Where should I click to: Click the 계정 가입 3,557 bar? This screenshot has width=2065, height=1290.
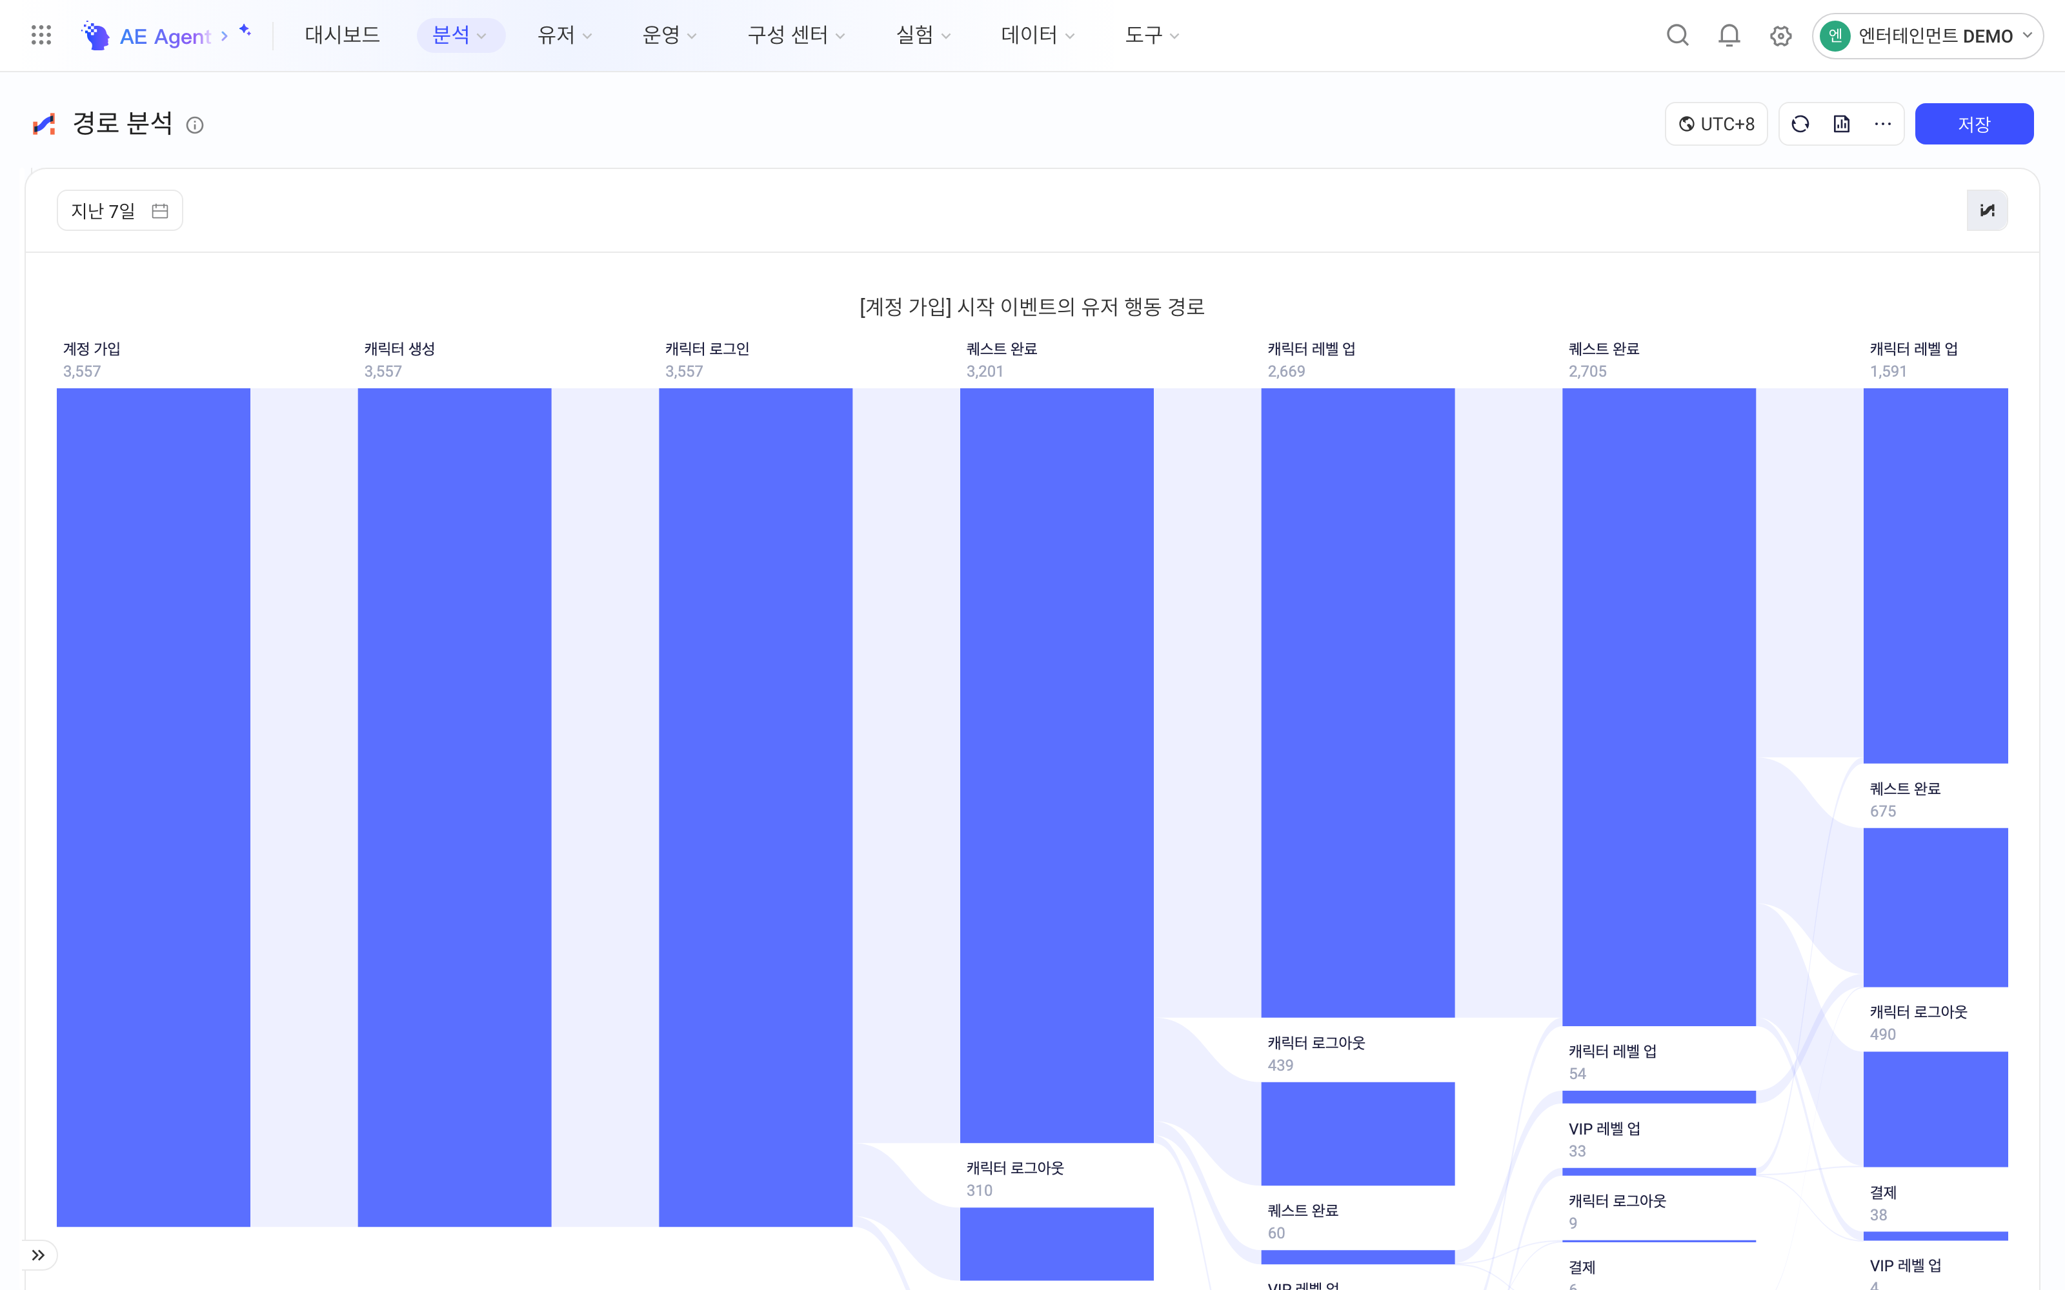pos(154,807)
